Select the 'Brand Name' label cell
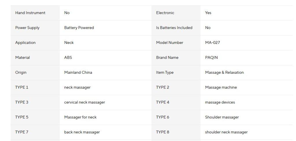Screen dimensions: 296x141 click(x=167, y=57)
